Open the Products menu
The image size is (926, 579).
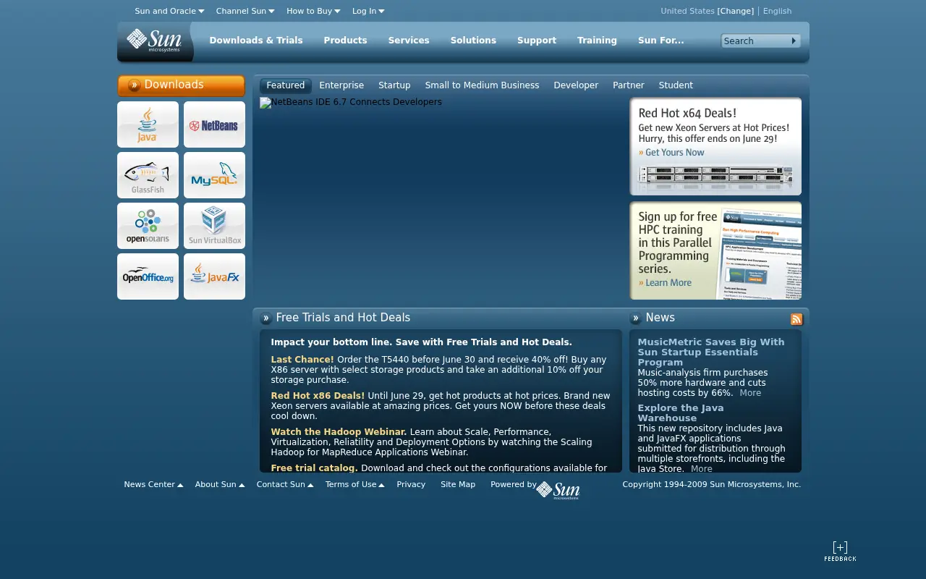pyautogui.click(x=345, y=41)
